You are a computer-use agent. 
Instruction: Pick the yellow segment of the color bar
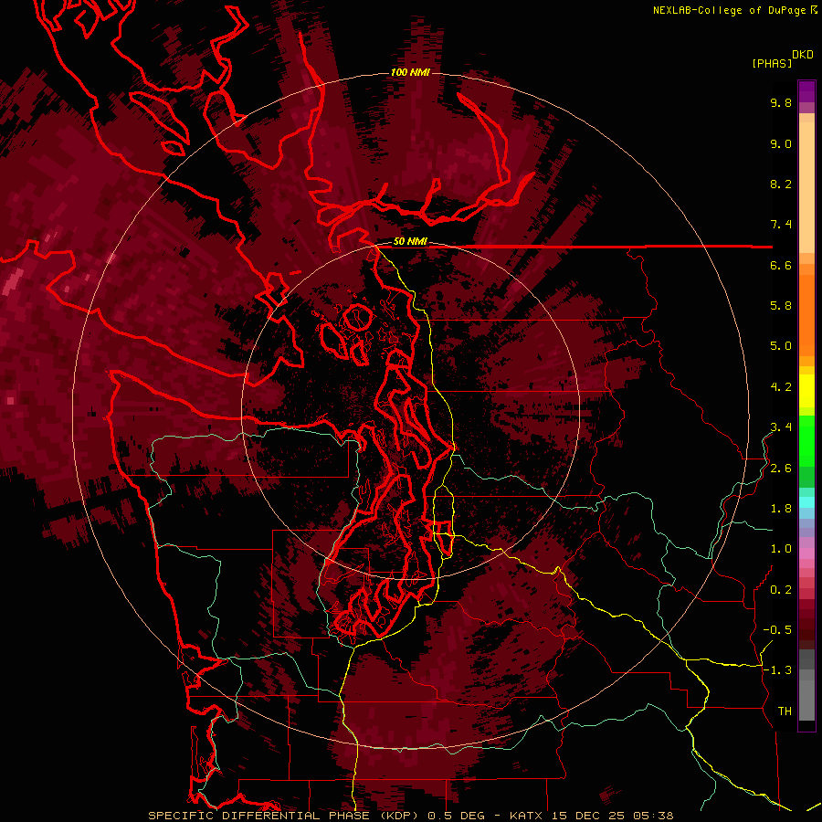[806, 391]
